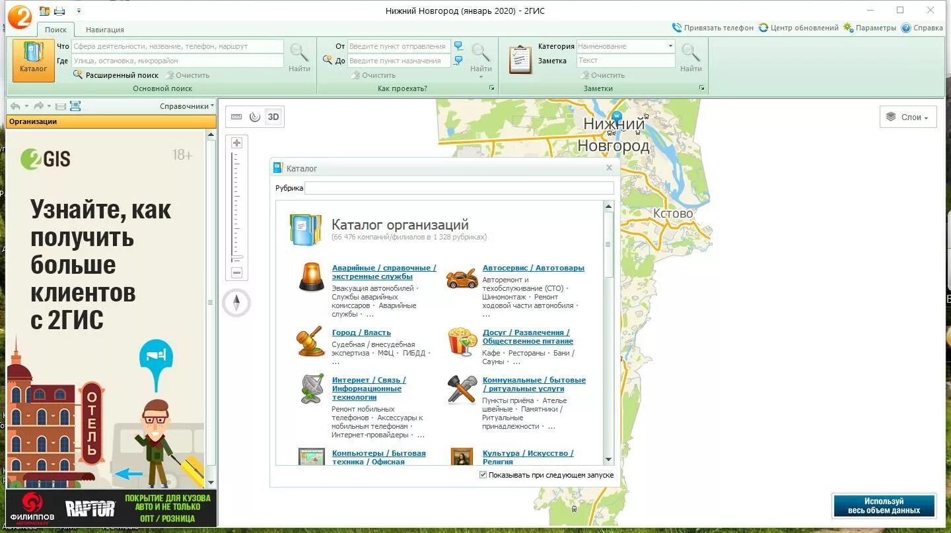Click the magnifier icon left of До label
This screenshot has width=951, height=533.
point(327,60)
